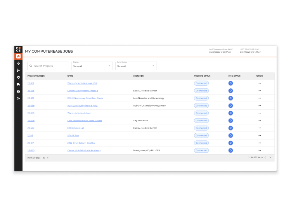Open action menu for project 23-671
Image resolution: width=291 pixels, height=217 pixels.
pos(260,98)
